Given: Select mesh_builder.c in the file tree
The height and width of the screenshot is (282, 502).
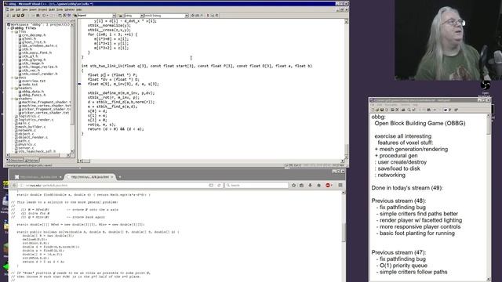Looking at the screenshot, I should pos(31,127).
